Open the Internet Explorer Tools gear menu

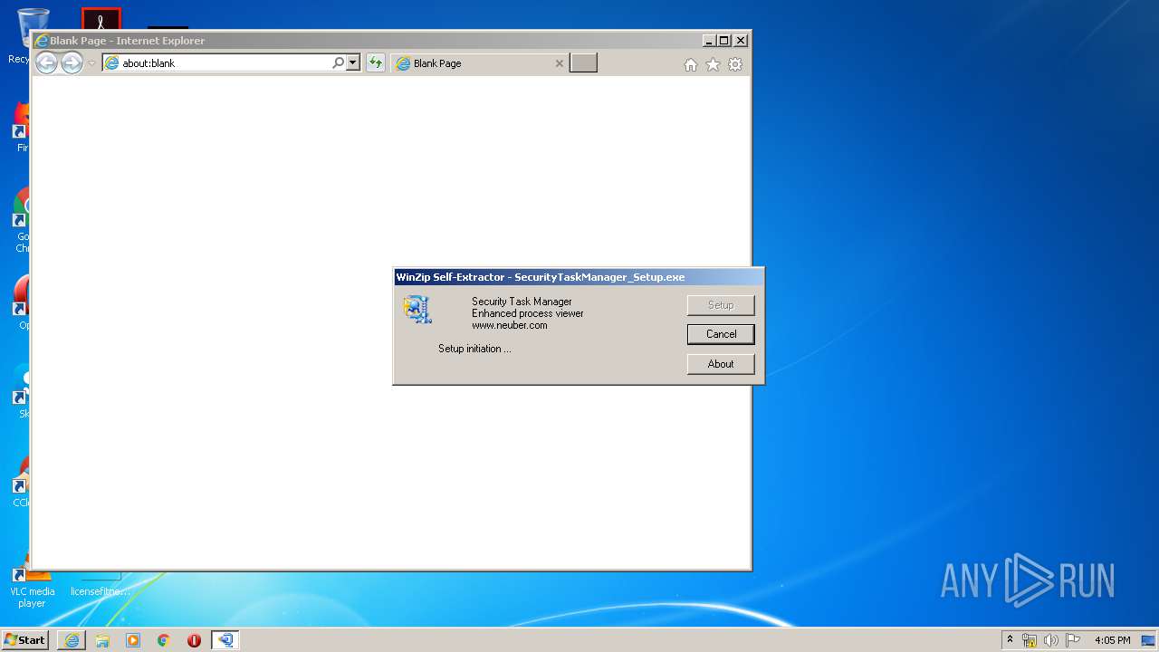(x=735, y=64)
